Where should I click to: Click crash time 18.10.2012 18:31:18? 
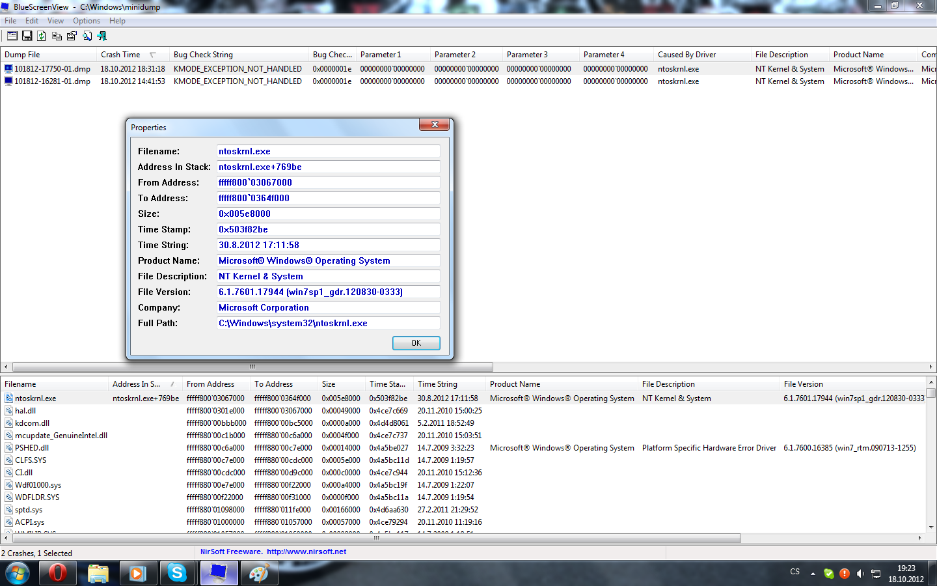coord(133,68)
